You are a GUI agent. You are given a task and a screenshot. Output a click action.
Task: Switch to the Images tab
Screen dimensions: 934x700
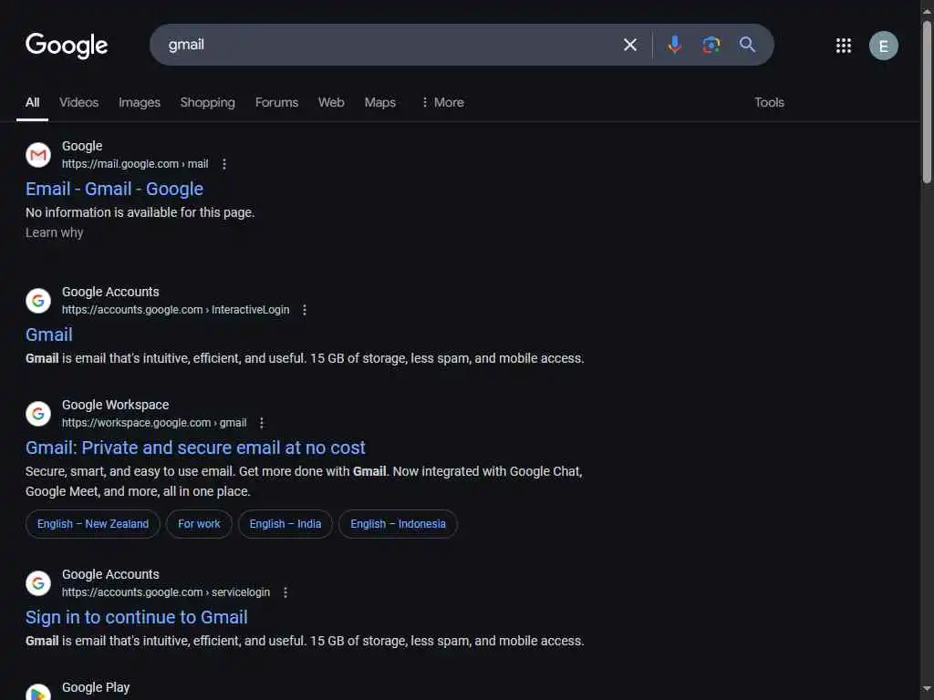click(140, 102)
